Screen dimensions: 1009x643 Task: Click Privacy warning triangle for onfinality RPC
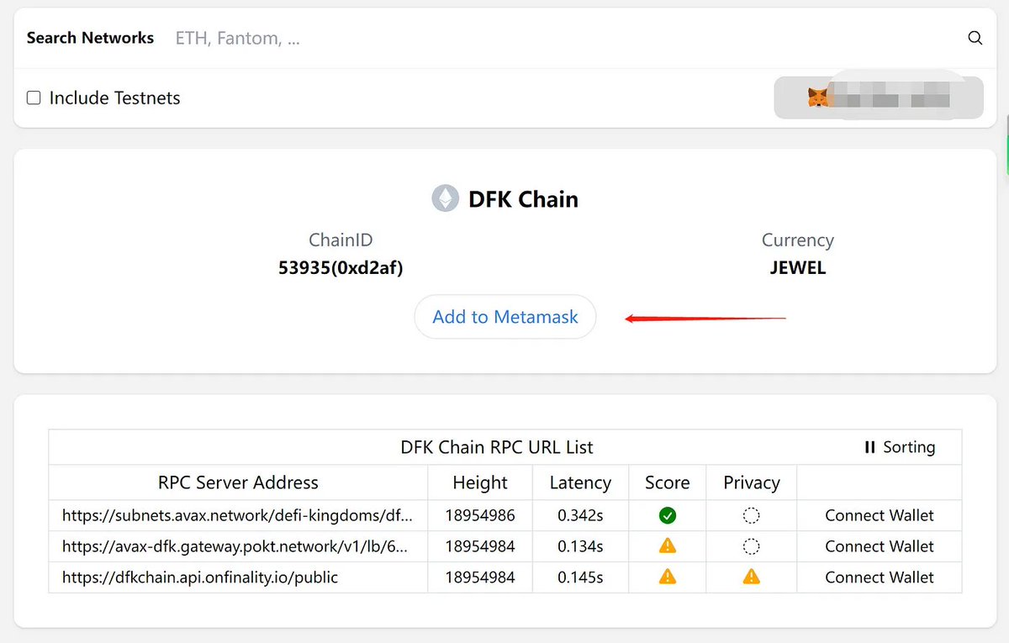(751, 577)
